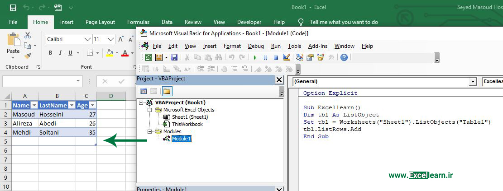Open the VBA Run menu
Viewport: 503px width, 191px height.
tap(276, 46)
